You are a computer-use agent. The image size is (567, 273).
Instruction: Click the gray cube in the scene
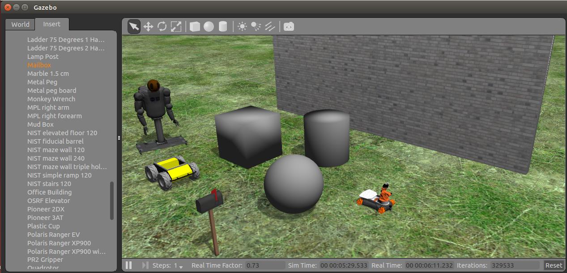(x=248, y=136)
